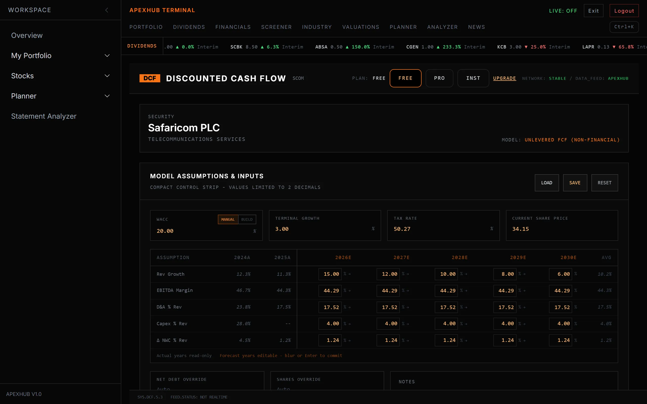Screen dimensions: 647x404
Task: Open the top PLANNER tab
Action: pyautogui.click(x=403, y=27)
